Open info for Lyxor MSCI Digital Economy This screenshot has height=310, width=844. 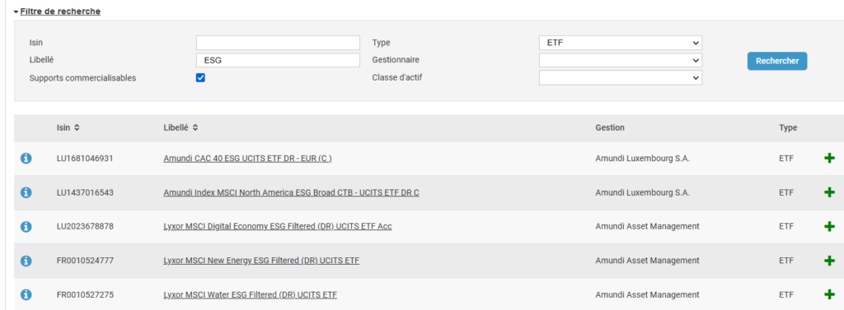(x=26, y=227)
